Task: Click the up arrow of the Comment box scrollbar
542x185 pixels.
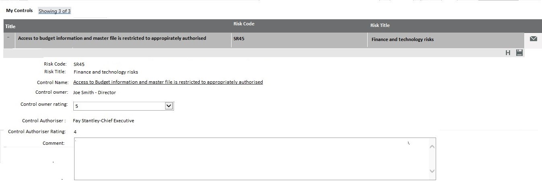Action: [432, 146]
